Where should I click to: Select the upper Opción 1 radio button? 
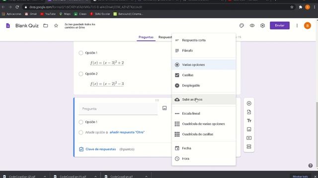click(80, 53)
